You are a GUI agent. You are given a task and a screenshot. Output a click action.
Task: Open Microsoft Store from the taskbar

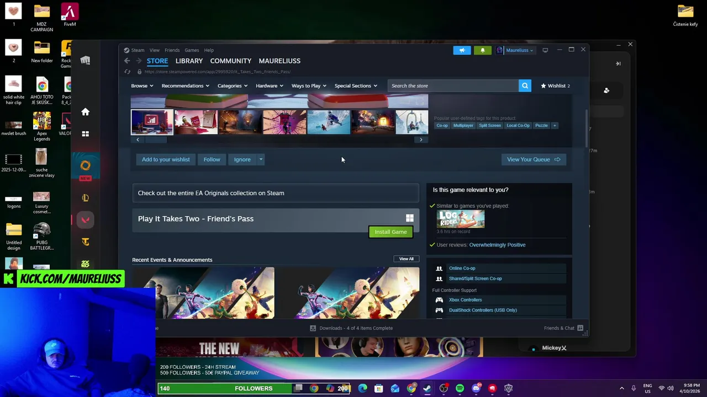[x=379, y=388]
